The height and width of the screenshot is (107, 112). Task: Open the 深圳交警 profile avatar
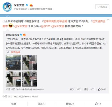click(x=7, y=7)
